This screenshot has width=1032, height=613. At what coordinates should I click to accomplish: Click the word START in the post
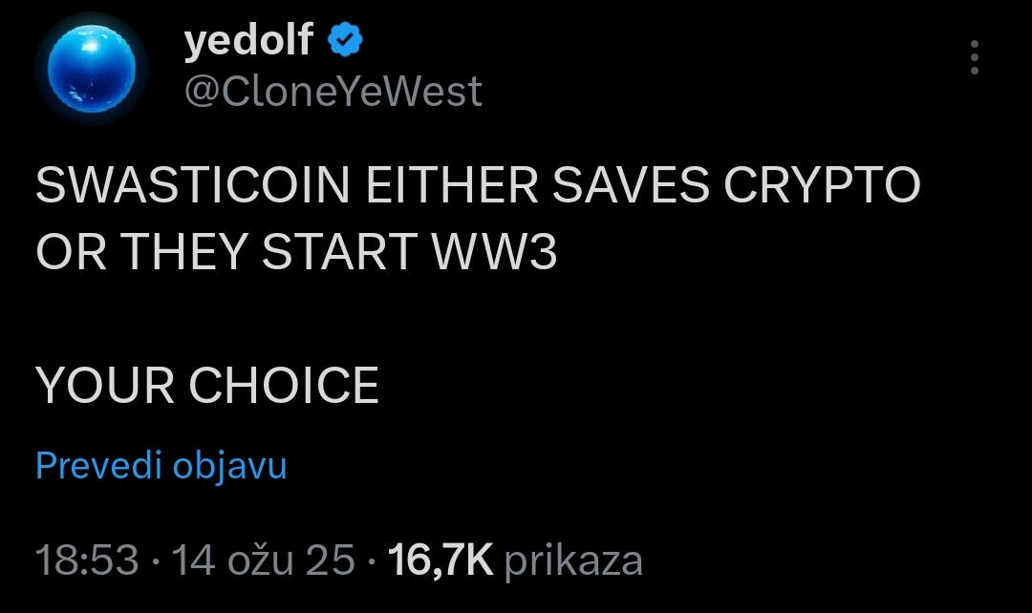(x=338, y=252)
